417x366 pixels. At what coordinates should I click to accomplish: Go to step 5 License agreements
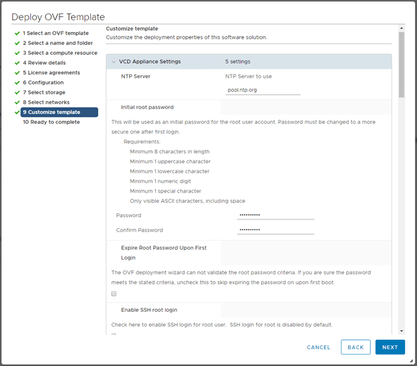[x=51, y=73]
